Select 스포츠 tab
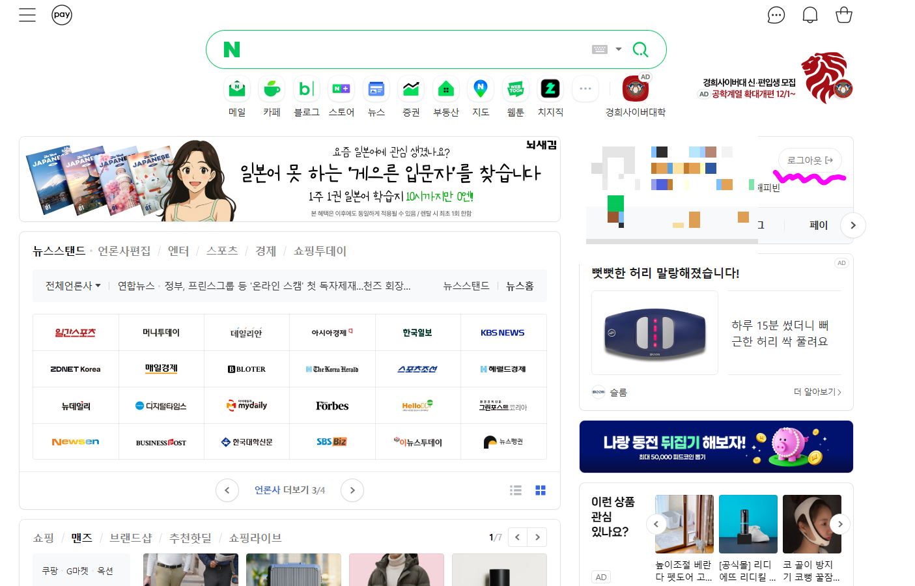 [222, 251]
